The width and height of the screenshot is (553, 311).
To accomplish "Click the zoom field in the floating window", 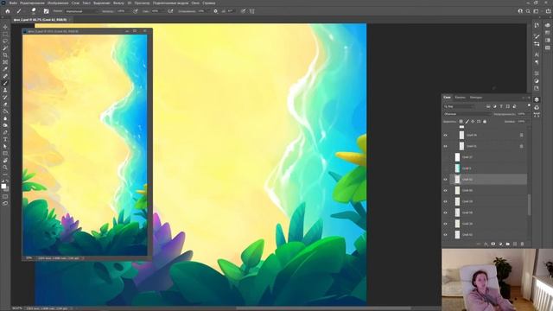I will pos(29,258).
